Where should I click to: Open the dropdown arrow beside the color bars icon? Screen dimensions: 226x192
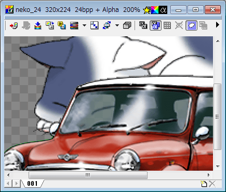tap(84, 25)
